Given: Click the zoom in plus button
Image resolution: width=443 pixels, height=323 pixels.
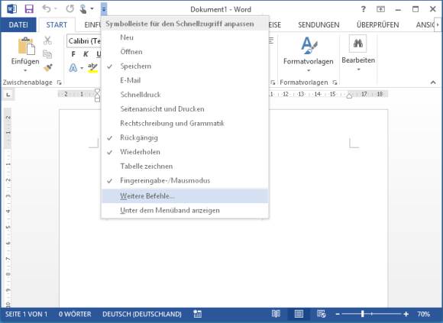Looking at the screenshot, I should click(x=406, y=314).
